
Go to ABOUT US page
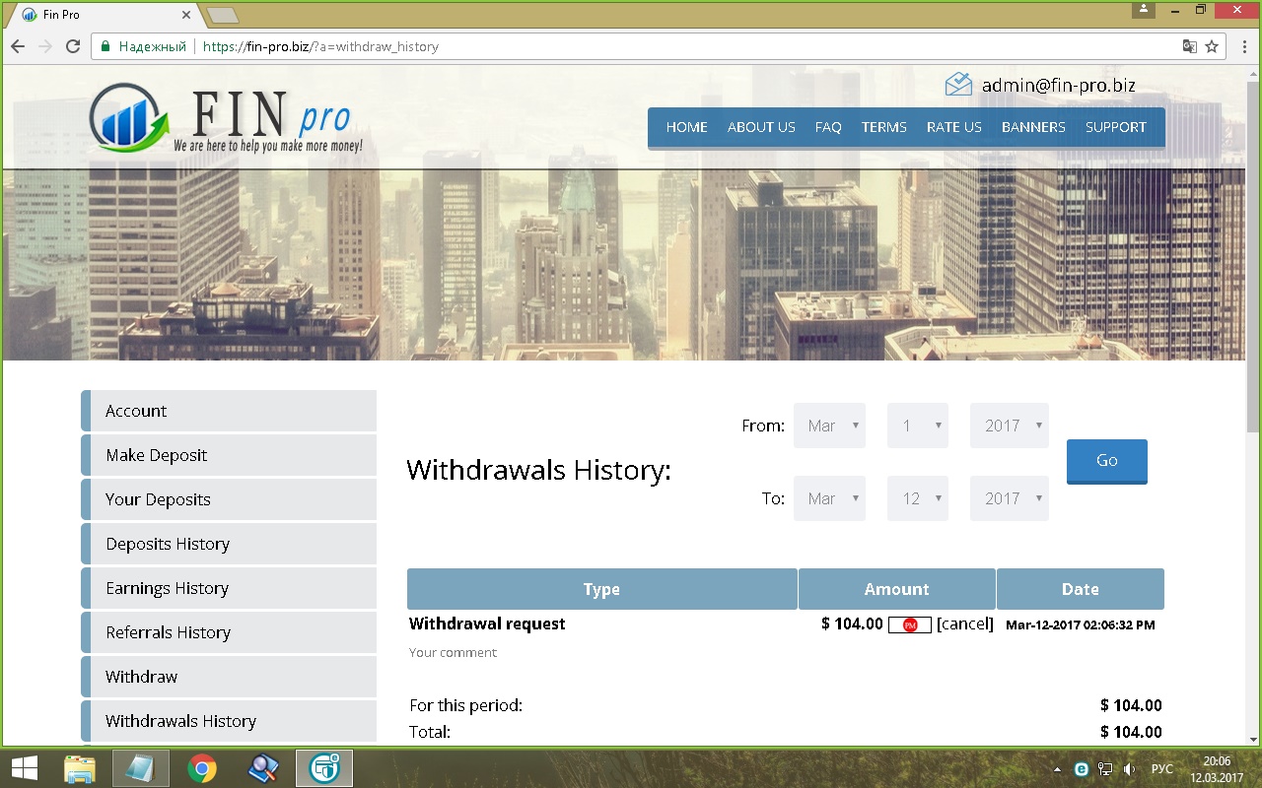pos(761,127)
